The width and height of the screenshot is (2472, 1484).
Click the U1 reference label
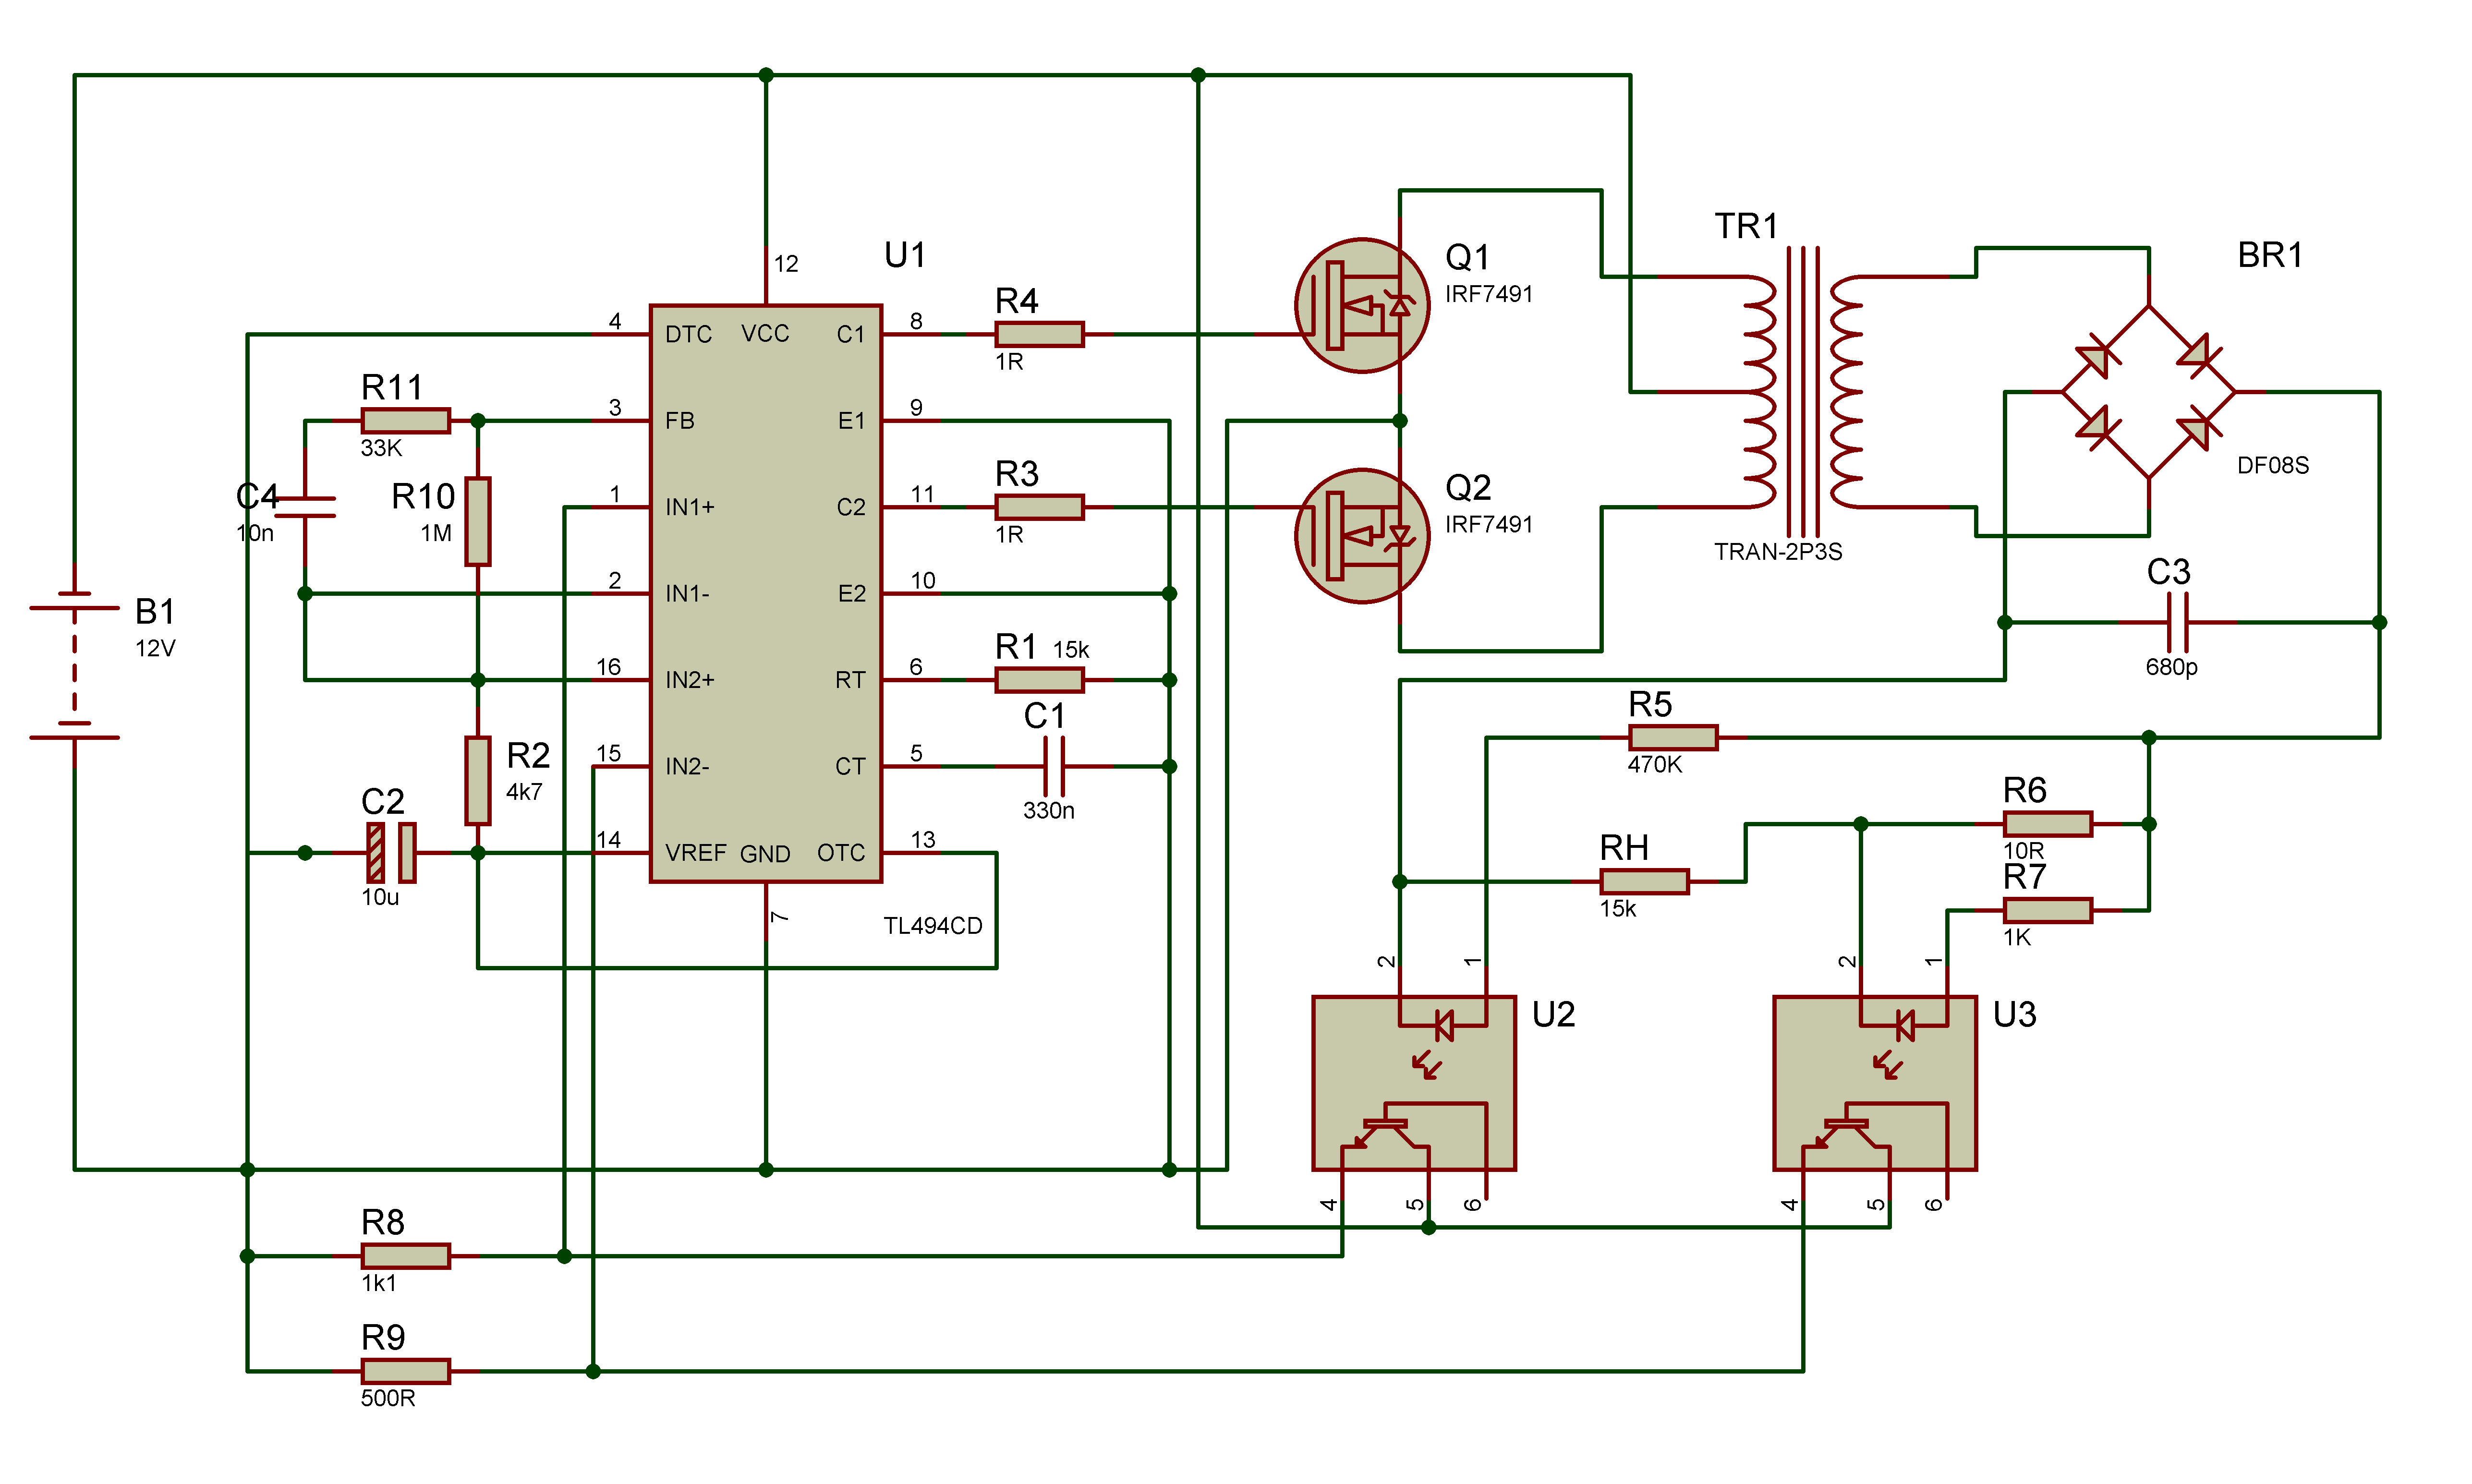[x=904, y=255]
